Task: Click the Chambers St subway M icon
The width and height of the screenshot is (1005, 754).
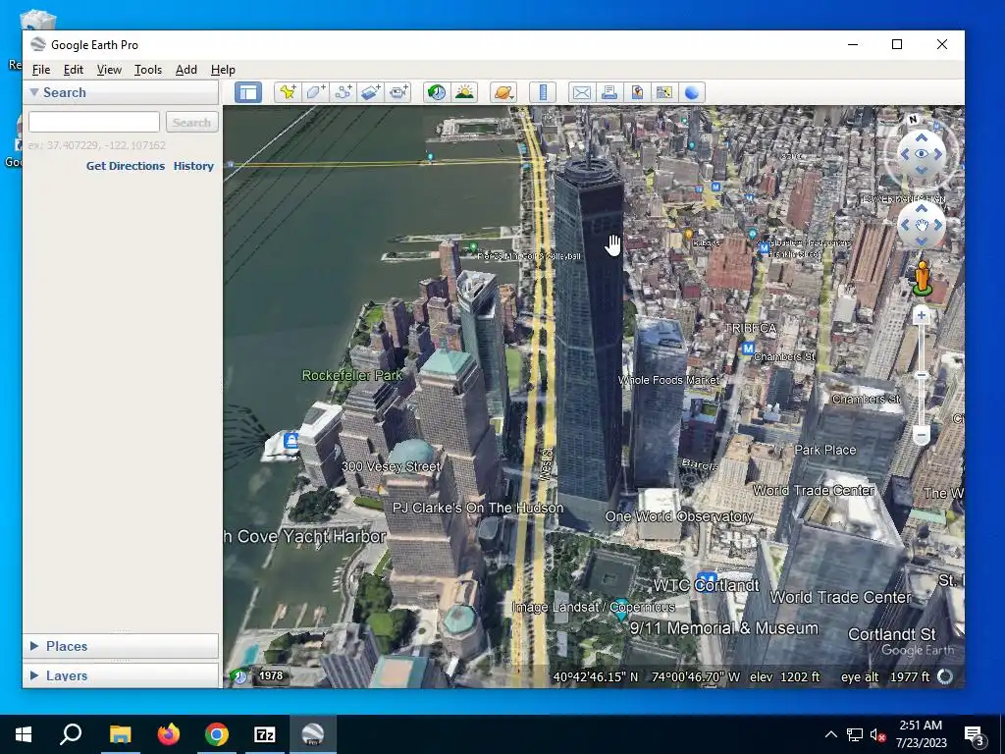Action: click(x=747, y=349)
